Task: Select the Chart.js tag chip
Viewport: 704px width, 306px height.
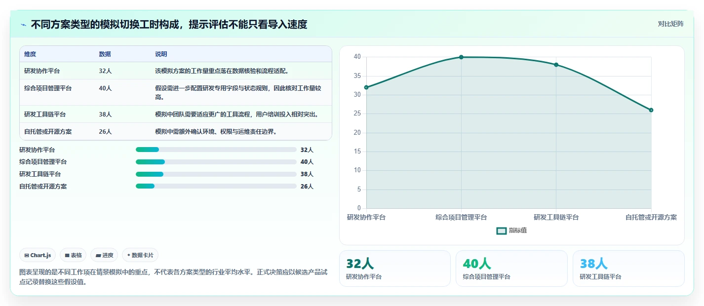Action: click(x=38, y=255)
